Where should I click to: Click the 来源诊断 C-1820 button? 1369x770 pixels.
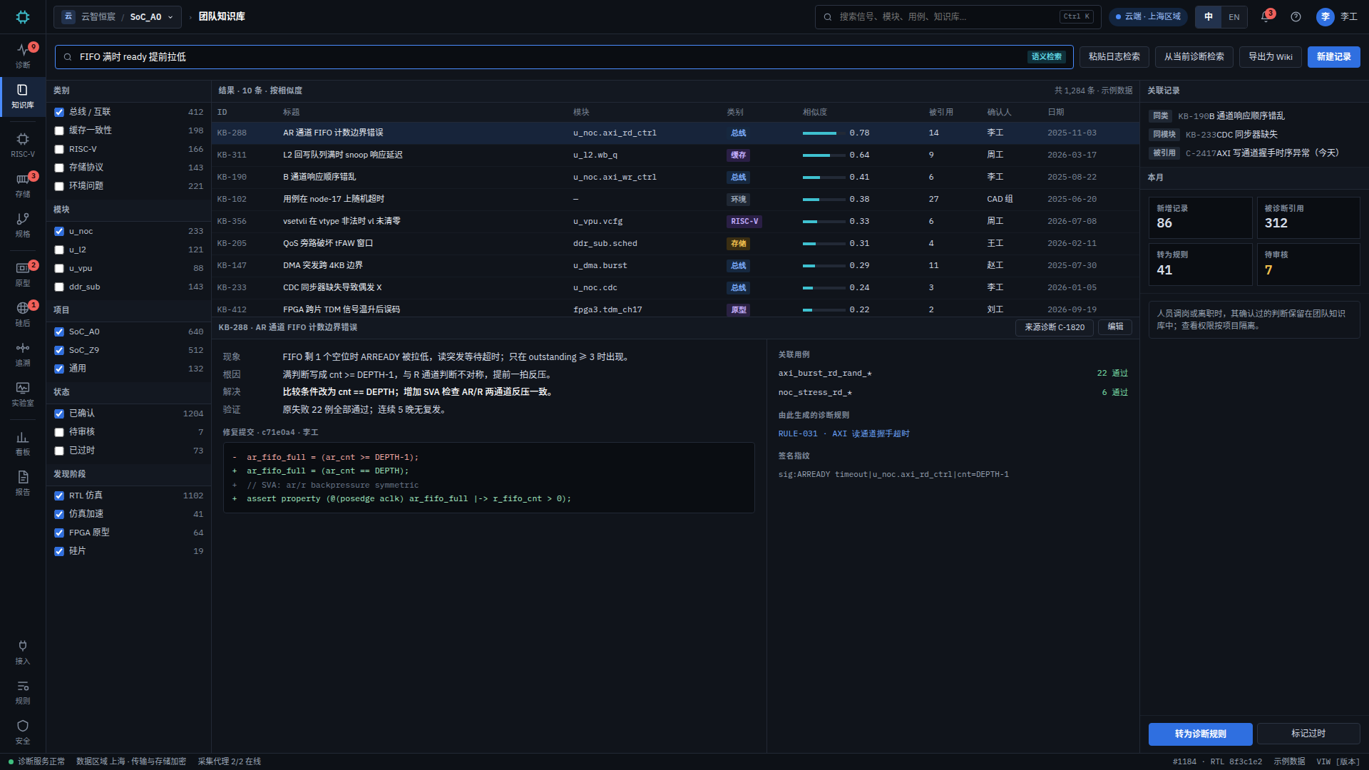[1054, 327]
